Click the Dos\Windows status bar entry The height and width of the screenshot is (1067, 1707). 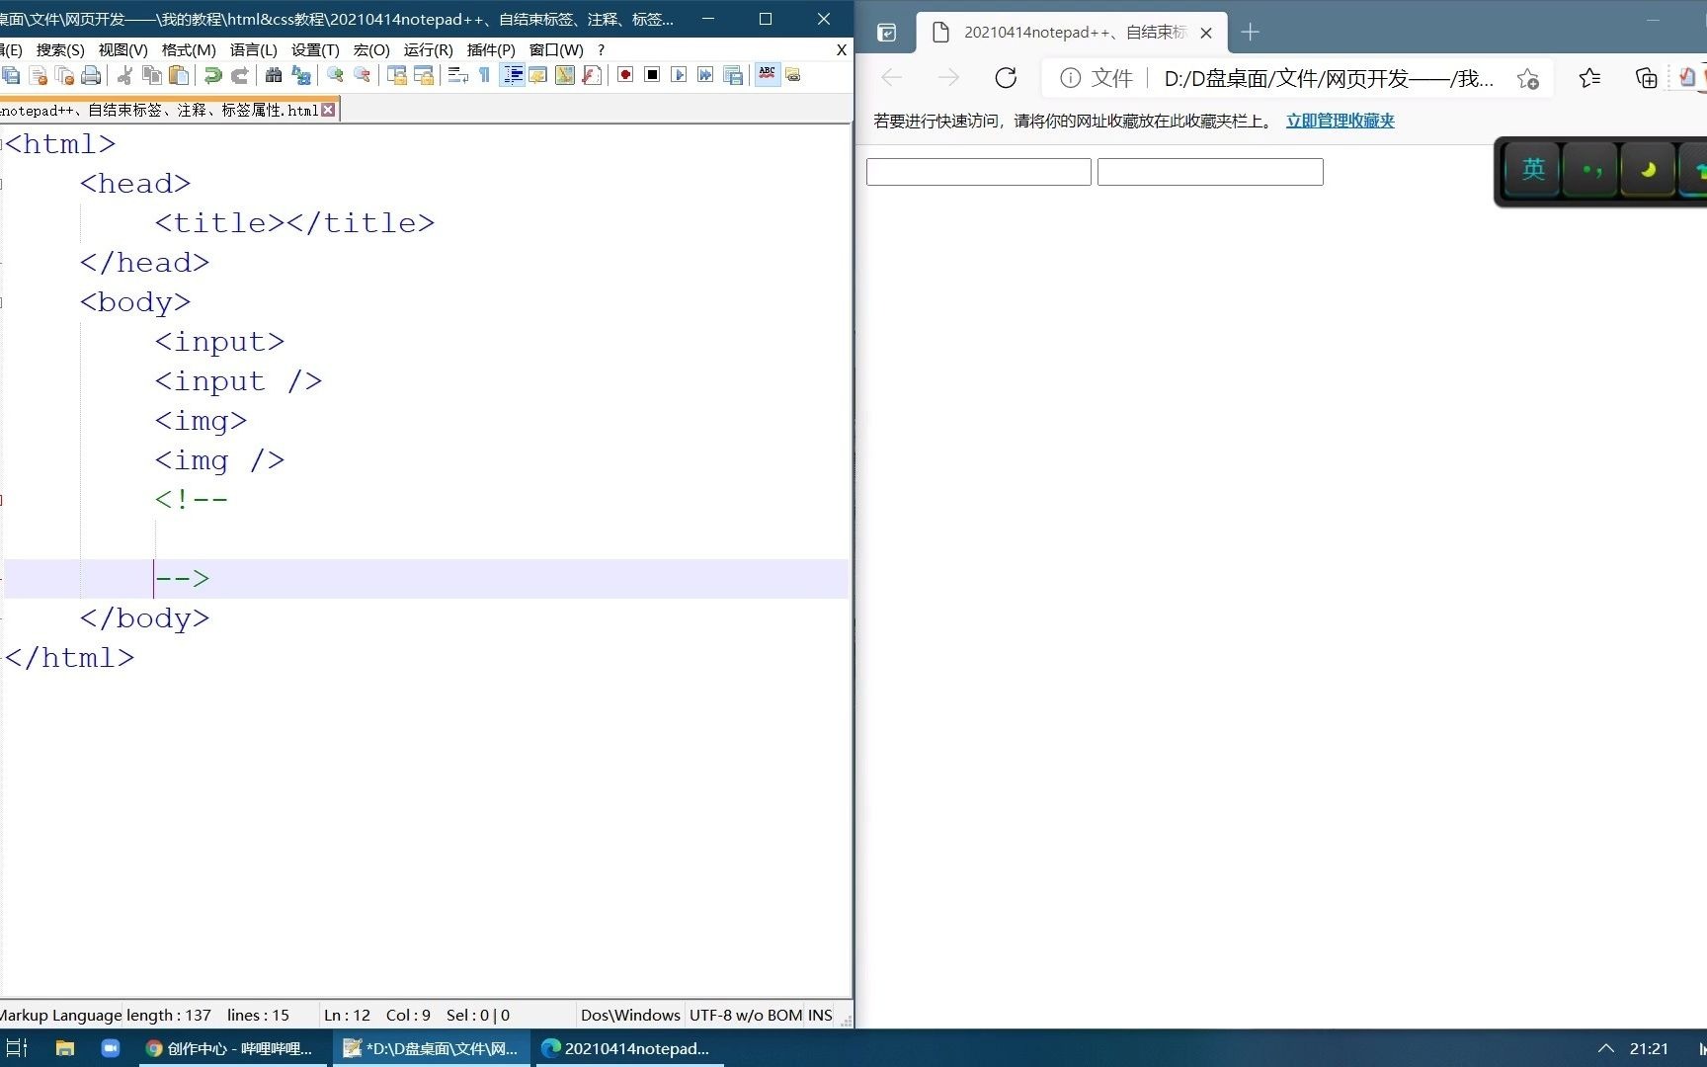pyautogui.click(x=630, y=1015)
